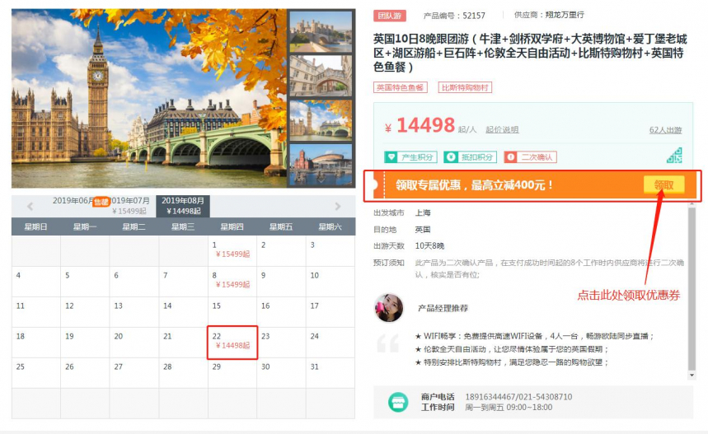This screenshot has height=434, width=708.
Task: Go to next month arrow
Action: pos(337,206)
